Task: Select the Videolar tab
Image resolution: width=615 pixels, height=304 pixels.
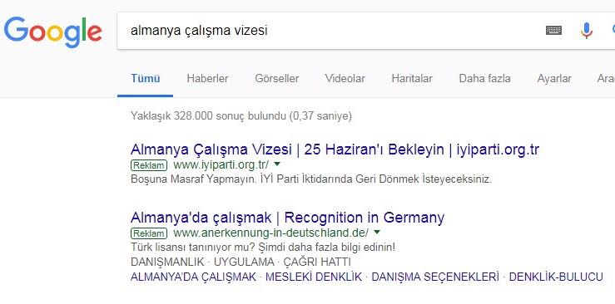Action: 345,79
